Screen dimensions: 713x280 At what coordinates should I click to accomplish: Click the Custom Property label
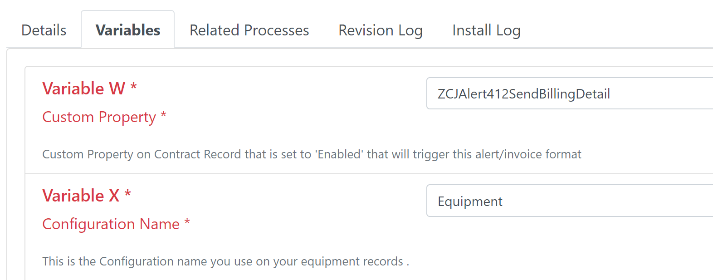point(99,117)
